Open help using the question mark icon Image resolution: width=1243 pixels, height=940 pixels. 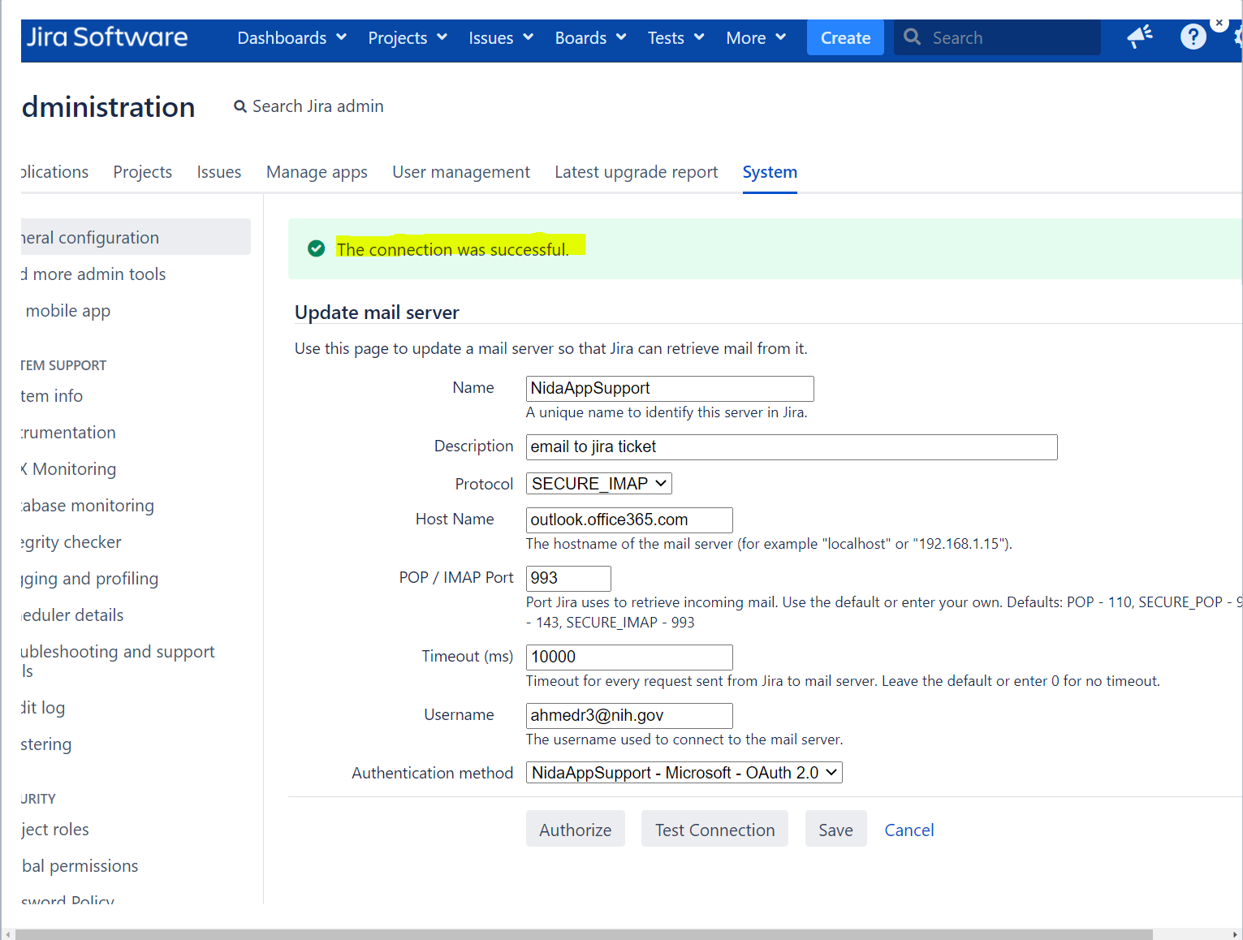click(1192, 37)
